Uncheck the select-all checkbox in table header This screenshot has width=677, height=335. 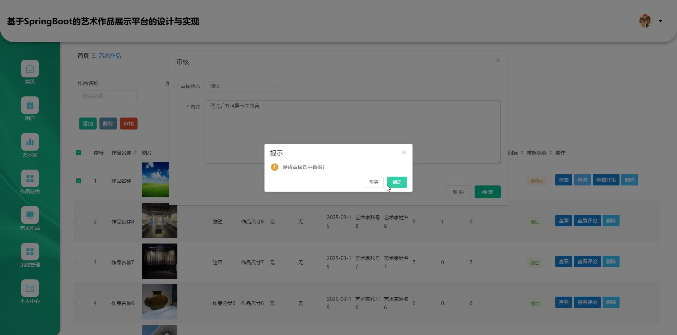(x=79, y=153)
